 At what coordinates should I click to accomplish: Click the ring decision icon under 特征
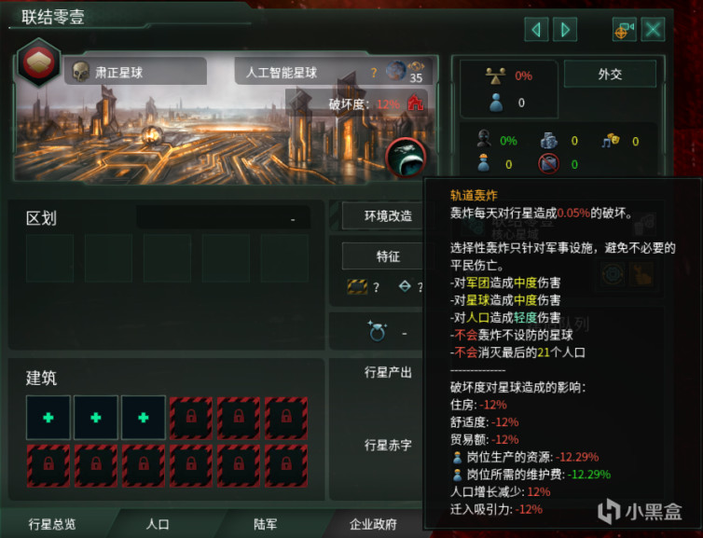point(377,331)
